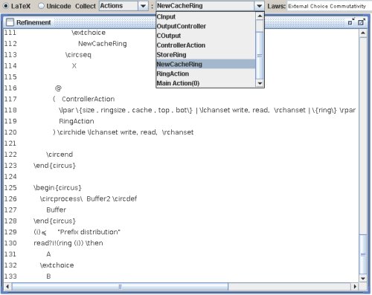This screenshot has height=295, width=372.
Task: Click \circhide text on line 120
Action: [71, 132]
